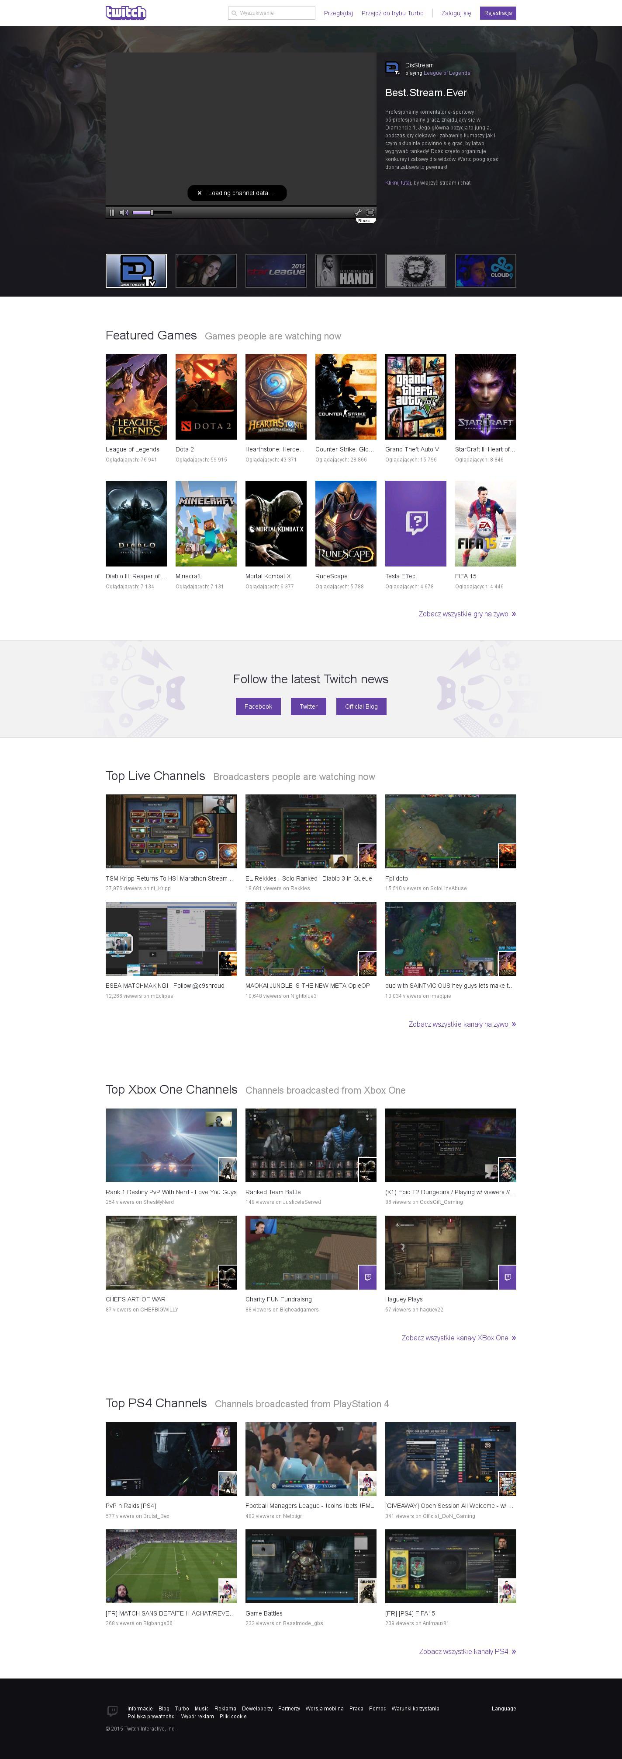Click the Twitch logo in the header
This screenshot has height=1759, width=622.
(126, 12)
